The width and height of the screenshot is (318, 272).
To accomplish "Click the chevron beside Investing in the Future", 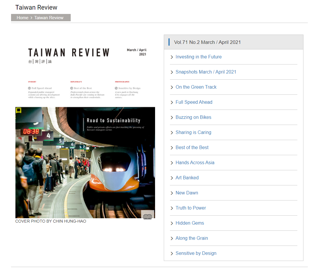I will click(172, 57).
